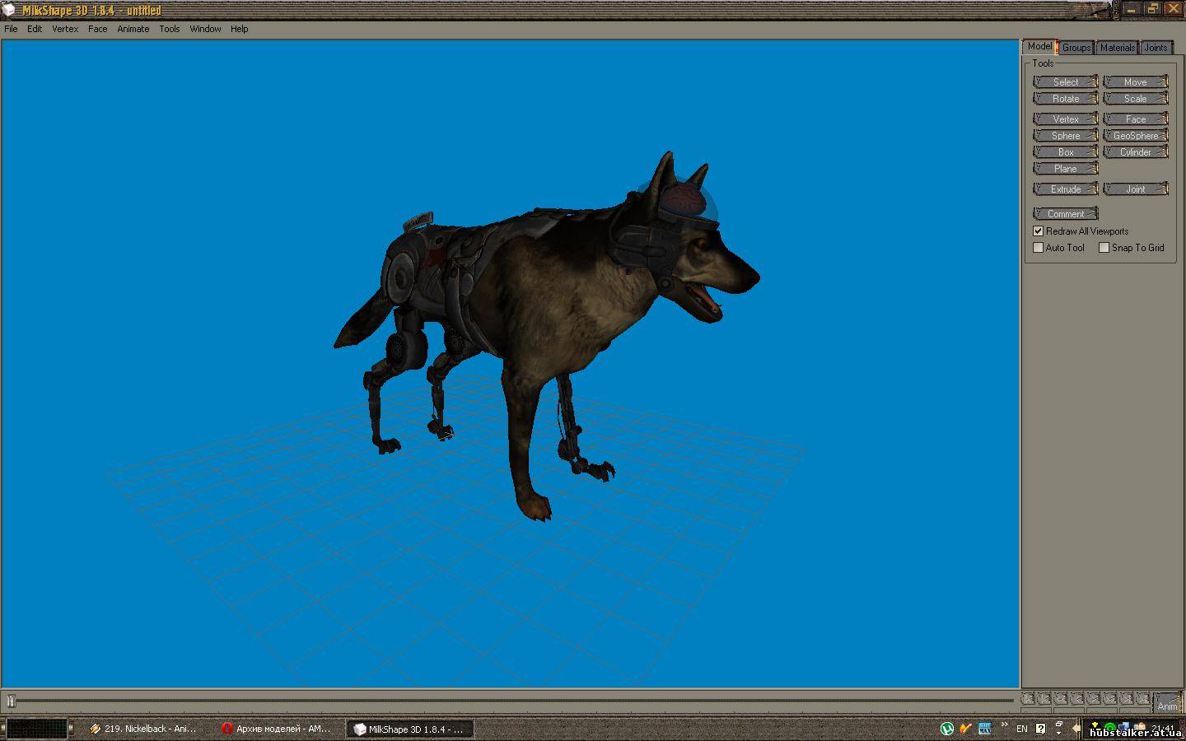Enable the Rotate tool
This screenshot has height=741, width=1186.
1066,98
